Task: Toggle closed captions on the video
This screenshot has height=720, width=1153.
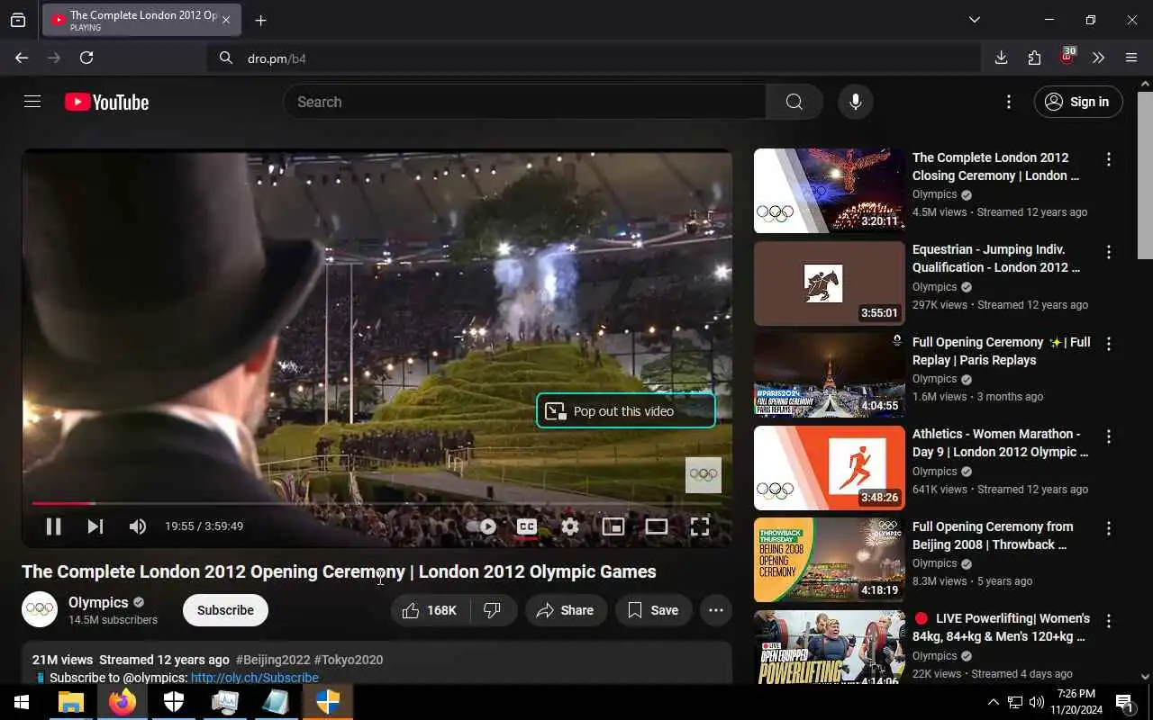Action: click(527, 526)
